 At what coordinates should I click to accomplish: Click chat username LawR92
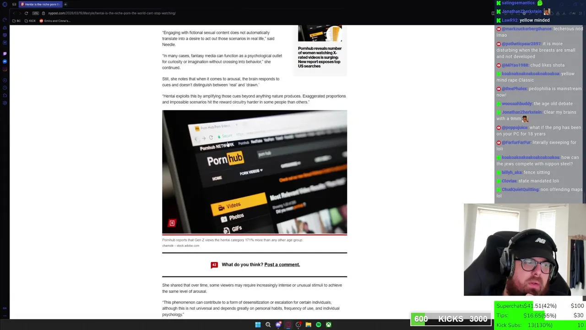[510, 20]
